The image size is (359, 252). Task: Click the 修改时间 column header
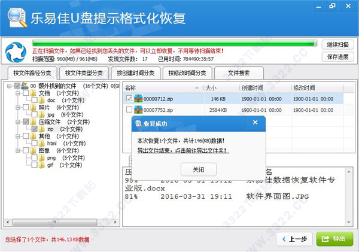[317, 88]
